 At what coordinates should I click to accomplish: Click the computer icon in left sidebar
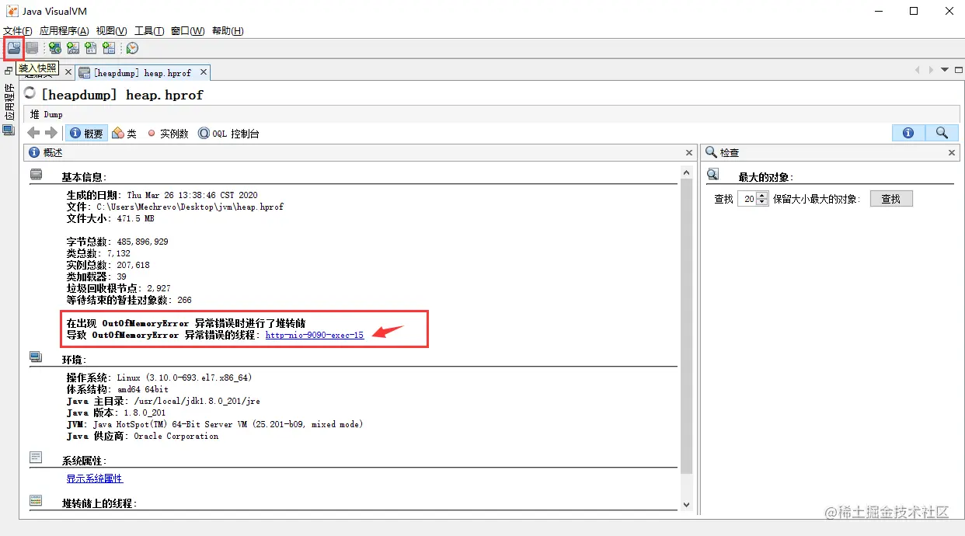9,130
